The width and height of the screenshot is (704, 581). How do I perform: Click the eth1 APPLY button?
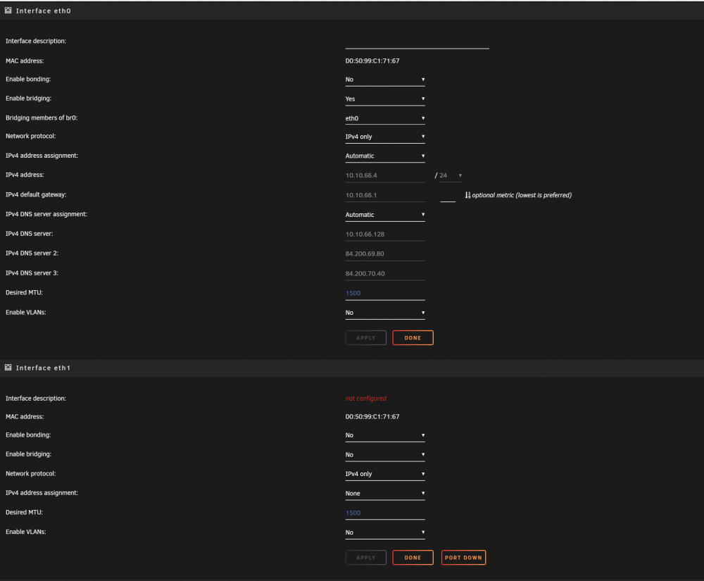tap(366, 557)
